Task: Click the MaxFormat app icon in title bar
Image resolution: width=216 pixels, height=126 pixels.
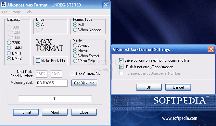Action: 3,5
